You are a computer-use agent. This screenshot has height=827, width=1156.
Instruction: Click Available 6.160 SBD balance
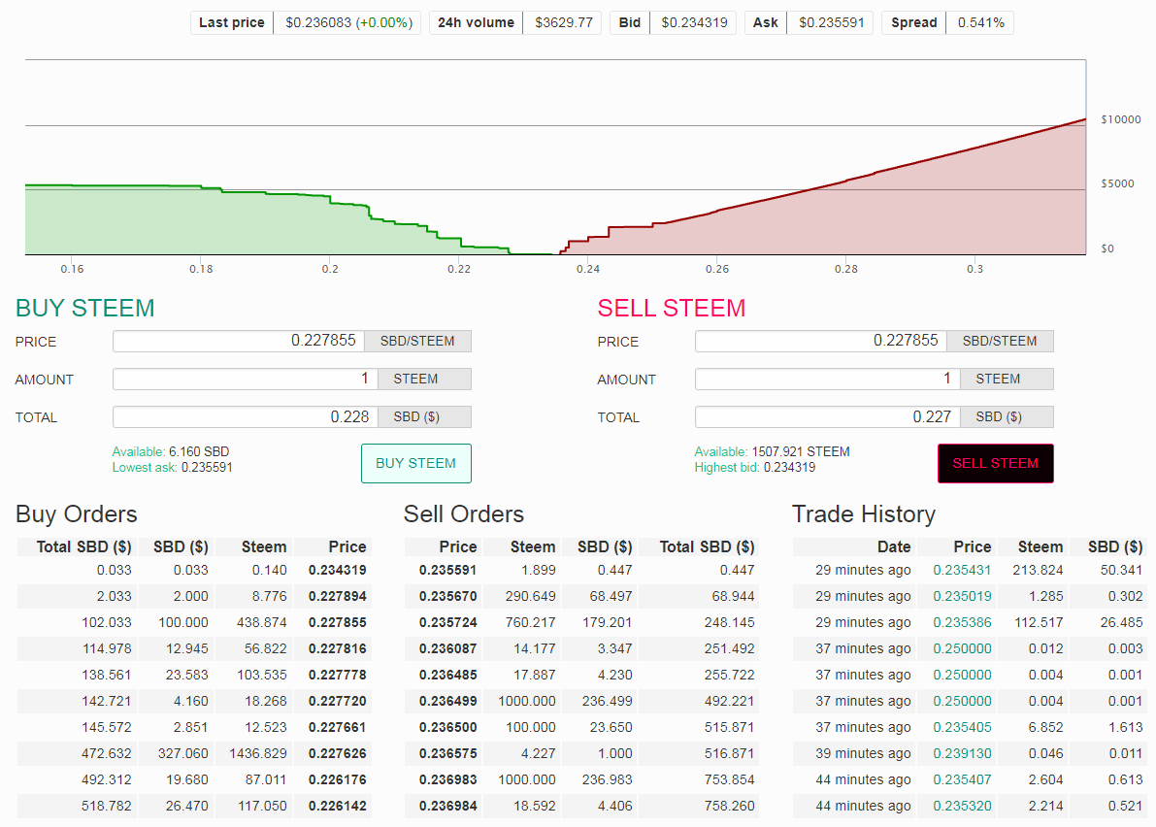170,451
